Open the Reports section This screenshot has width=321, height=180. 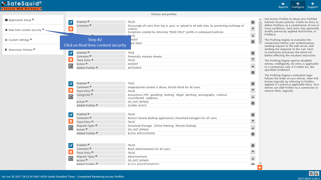[283, 5]
